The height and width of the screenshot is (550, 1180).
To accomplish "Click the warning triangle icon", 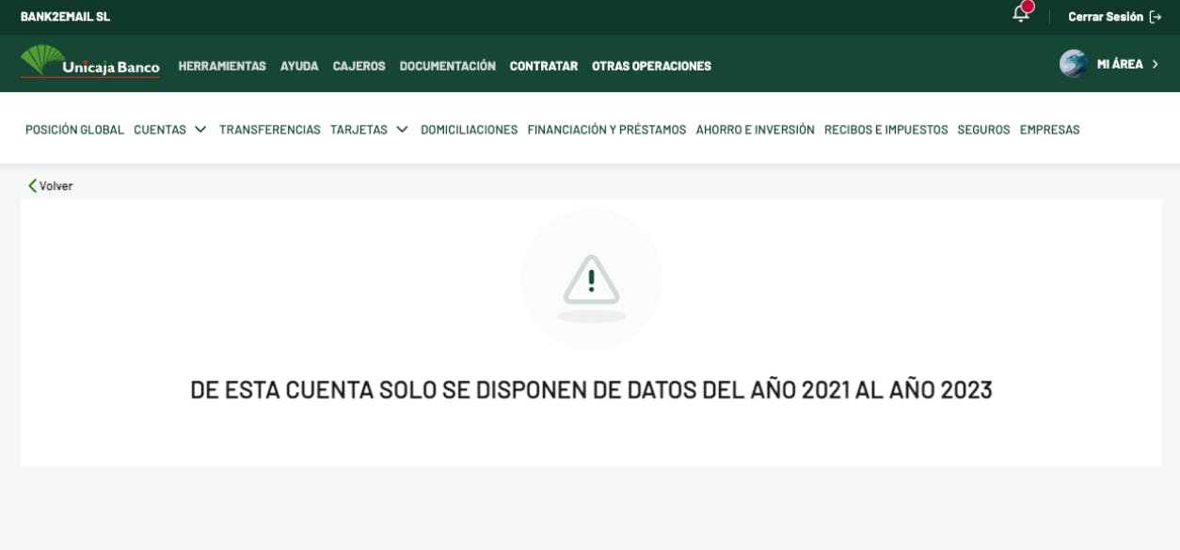I will click(x=591, y=280).
